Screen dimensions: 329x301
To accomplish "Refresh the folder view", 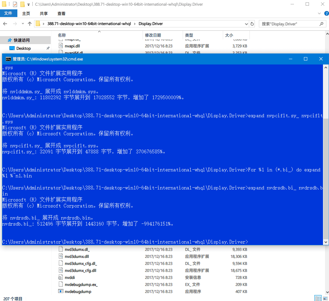I will (252, 24).
